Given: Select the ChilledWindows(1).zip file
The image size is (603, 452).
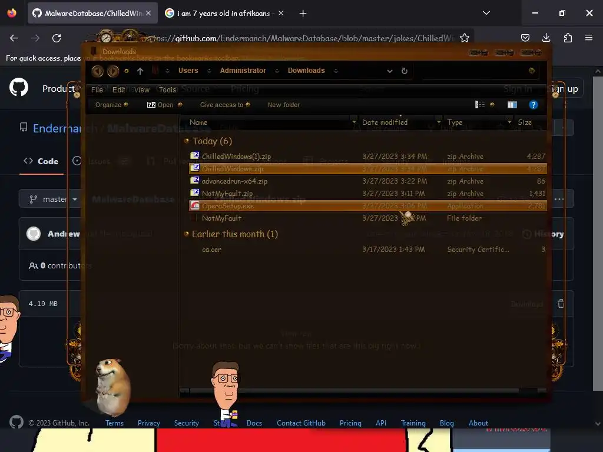Looking at the screenshot, I should (x=367, y=157).
